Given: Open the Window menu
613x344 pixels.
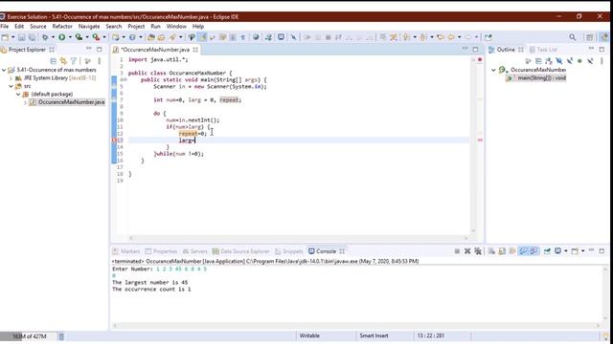Looking at the screenshot, I should pos(176,26).
